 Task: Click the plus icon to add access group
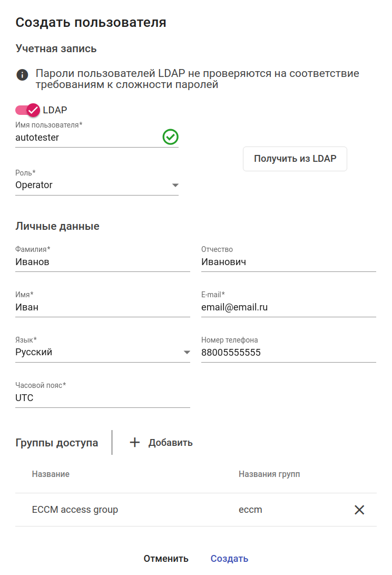tap(135, 442)
